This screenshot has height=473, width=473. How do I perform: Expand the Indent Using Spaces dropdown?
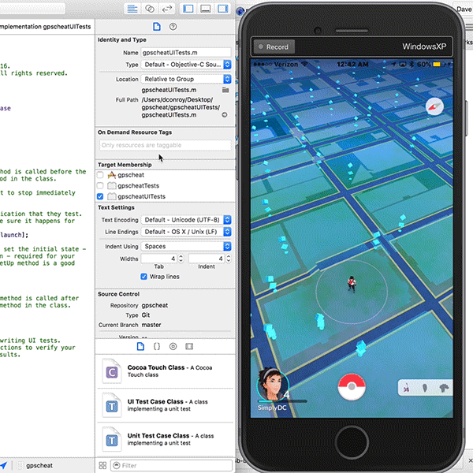[186, 246]
